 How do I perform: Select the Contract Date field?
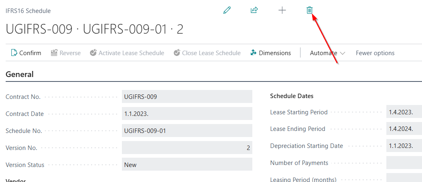187,113
